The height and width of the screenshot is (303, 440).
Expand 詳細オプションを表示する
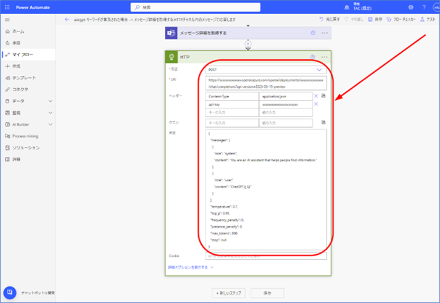click(191, 267)
